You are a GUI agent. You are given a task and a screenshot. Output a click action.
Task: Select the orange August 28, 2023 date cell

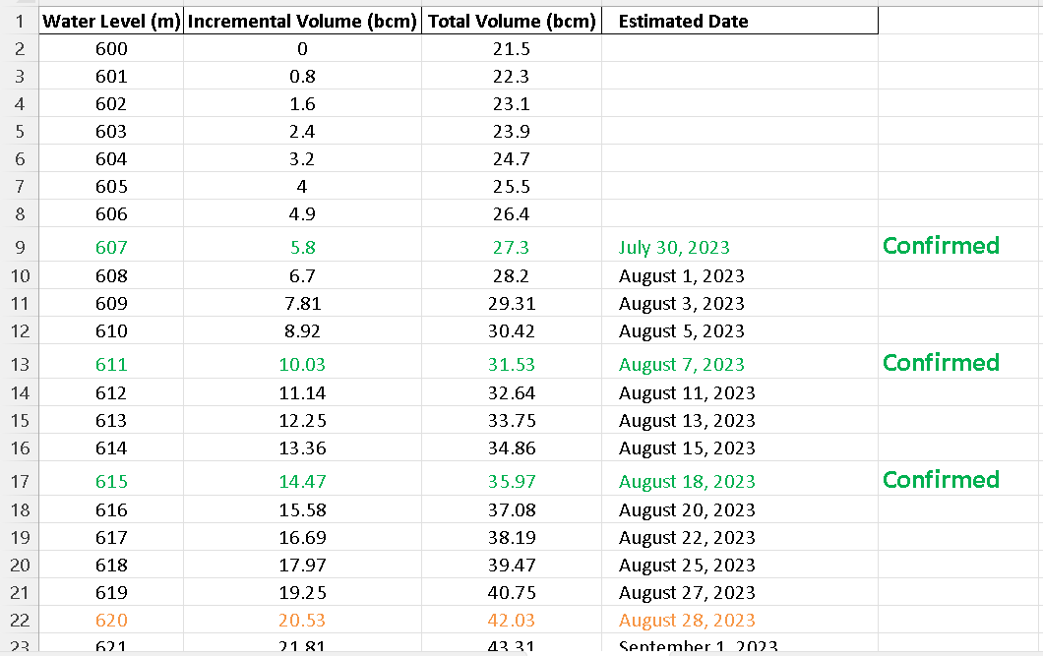740,621
